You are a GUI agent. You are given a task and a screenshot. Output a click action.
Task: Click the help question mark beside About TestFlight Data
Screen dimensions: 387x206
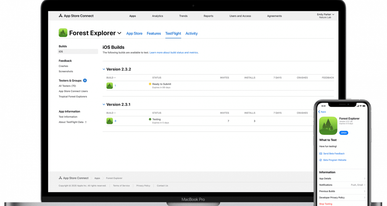coord(86,122)
